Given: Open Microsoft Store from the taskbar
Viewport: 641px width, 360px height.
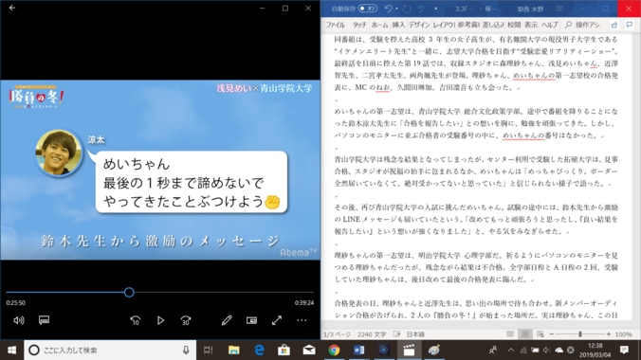Looking at the screenshot, I should point(284,351).
